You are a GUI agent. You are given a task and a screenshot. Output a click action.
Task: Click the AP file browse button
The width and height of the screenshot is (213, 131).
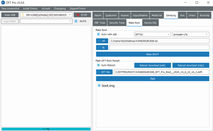click(102, 41)
